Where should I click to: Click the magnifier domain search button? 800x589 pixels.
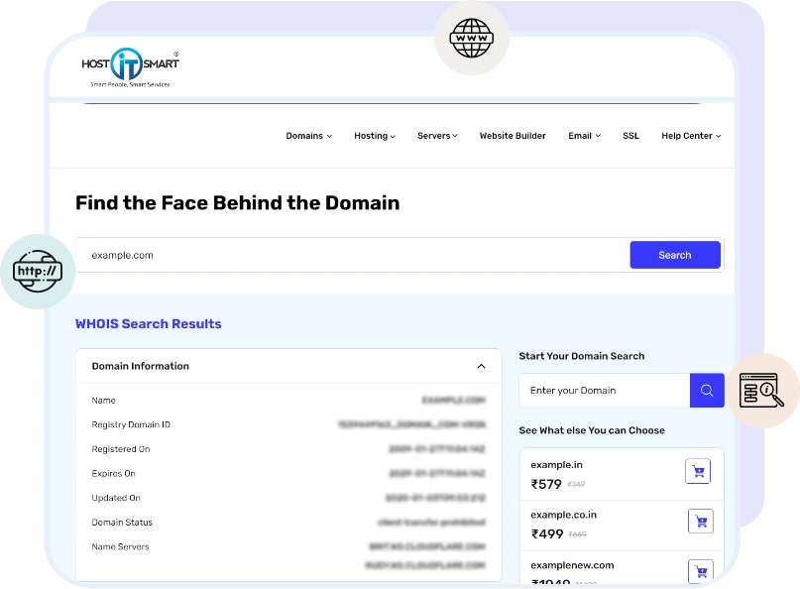pos(707,391)
